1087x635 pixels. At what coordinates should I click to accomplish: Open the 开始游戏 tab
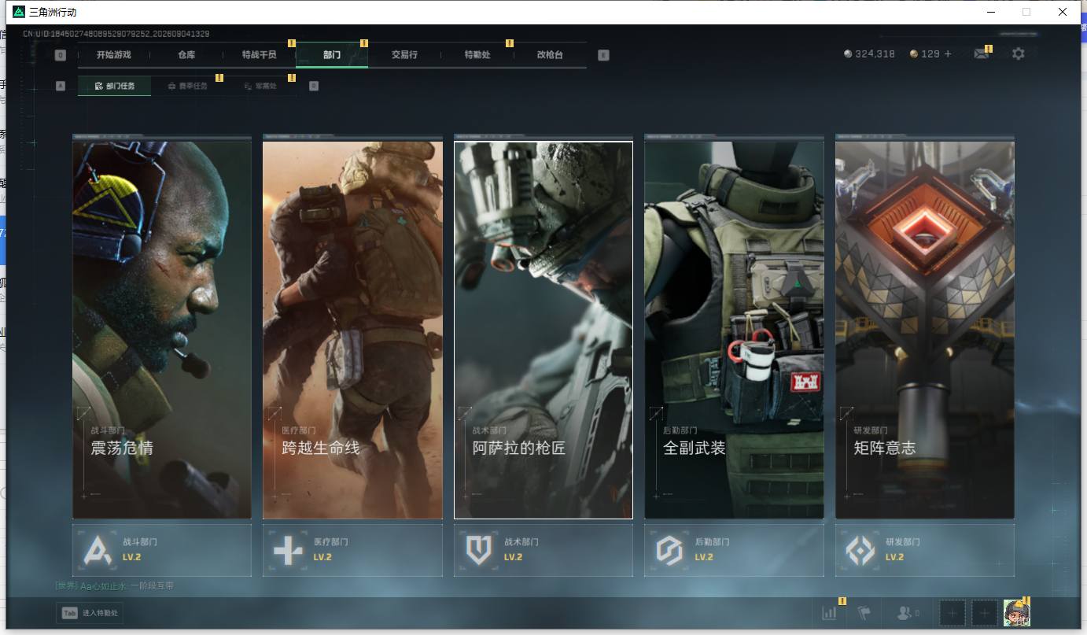pos(113,55)
